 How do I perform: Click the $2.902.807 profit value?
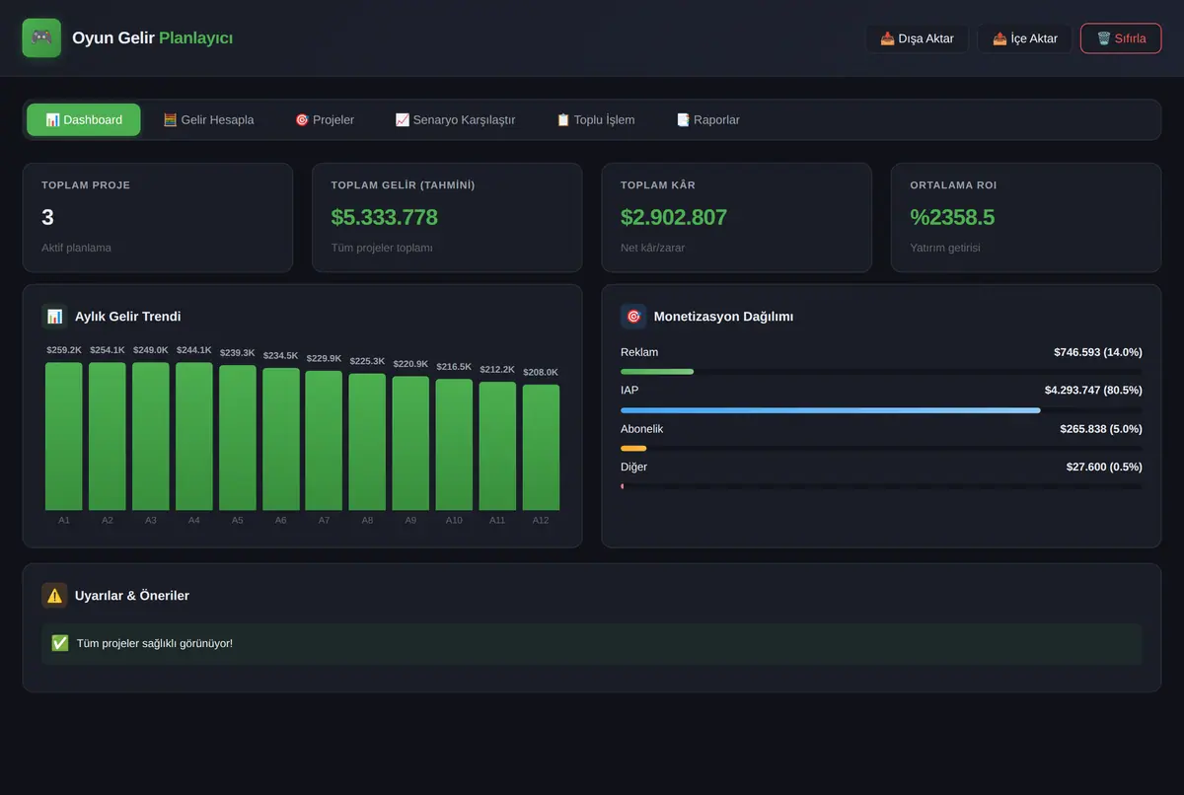coord(674,217)
